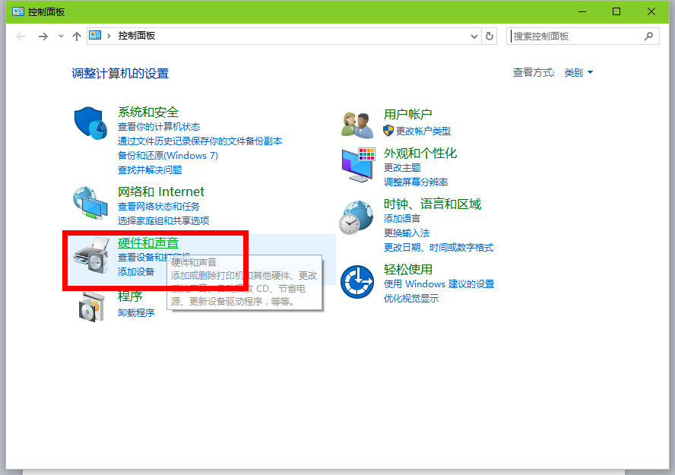Open the 用户帐户 category link

407,115
